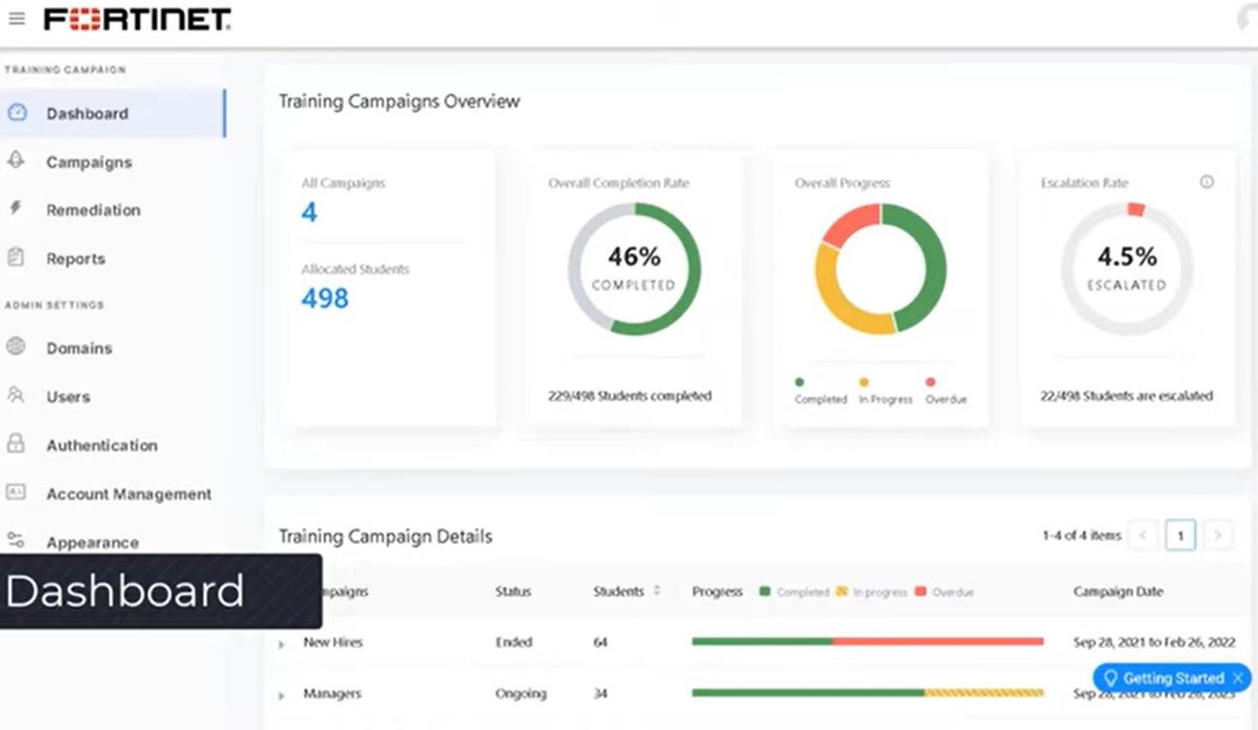Viewport: 1258px width, 730px height.
Task: Click the New Hires campaign name
Action: tap(332, 643)
